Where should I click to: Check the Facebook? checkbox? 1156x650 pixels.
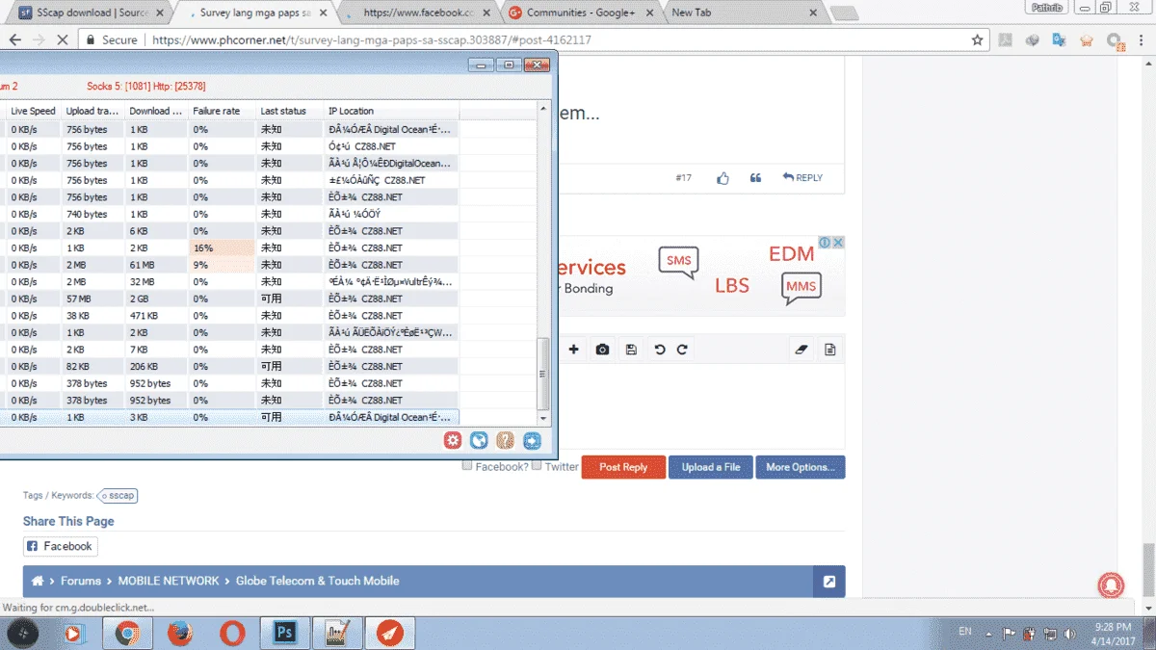(x=467, y=466)
